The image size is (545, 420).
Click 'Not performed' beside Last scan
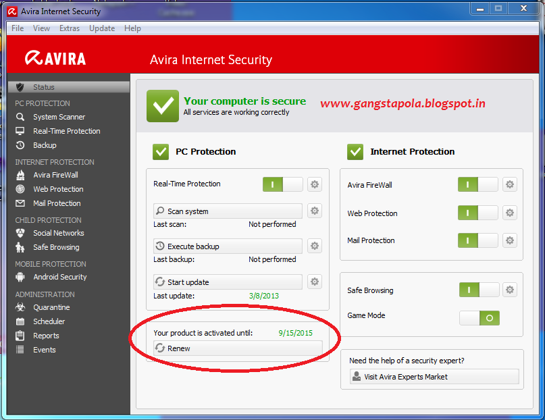pos(272,224)
